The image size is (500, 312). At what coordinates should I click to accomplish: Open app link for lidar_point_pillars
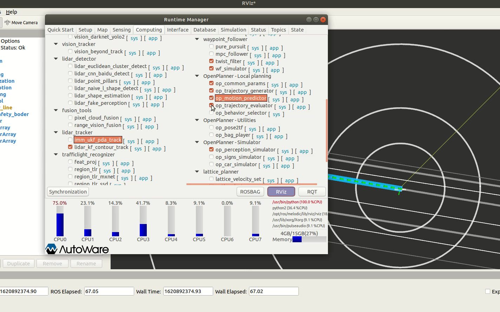click(146, 82)
